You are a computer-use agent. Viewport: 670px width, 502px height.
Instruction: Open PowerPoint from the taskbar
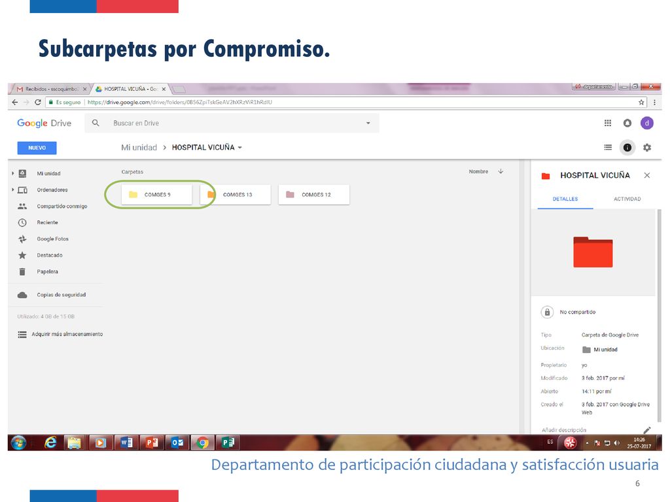tap(152, 443)
